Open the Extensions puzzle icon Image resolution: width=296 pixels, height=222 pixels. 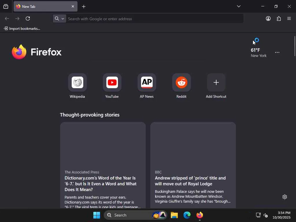click(x=279, y=18)
